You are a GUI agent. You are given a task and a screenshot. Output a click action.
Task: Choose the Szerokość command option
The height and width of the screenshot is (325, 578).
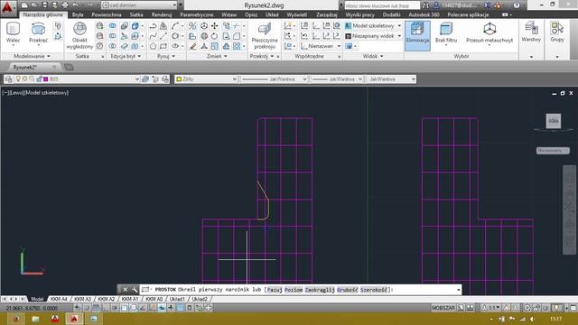[374, 290]
